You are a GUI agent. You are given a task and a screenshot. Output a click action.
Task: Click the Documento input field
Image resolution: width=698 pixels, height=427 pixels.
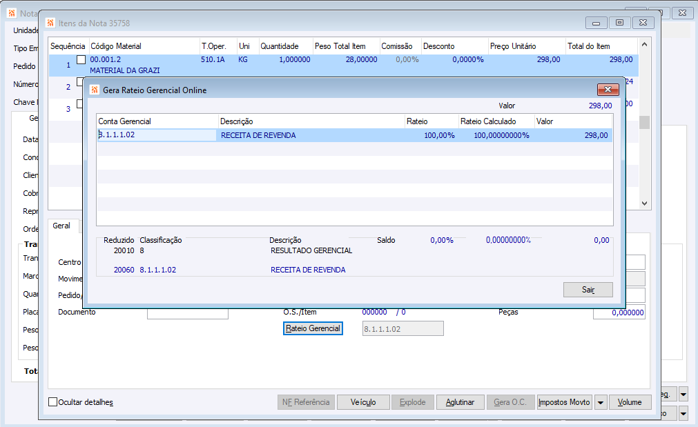[188, 312]
